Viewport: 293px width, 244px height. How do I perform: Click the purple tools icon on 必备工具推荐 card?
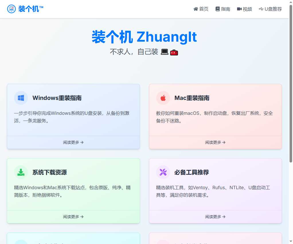tap(163, 172)
